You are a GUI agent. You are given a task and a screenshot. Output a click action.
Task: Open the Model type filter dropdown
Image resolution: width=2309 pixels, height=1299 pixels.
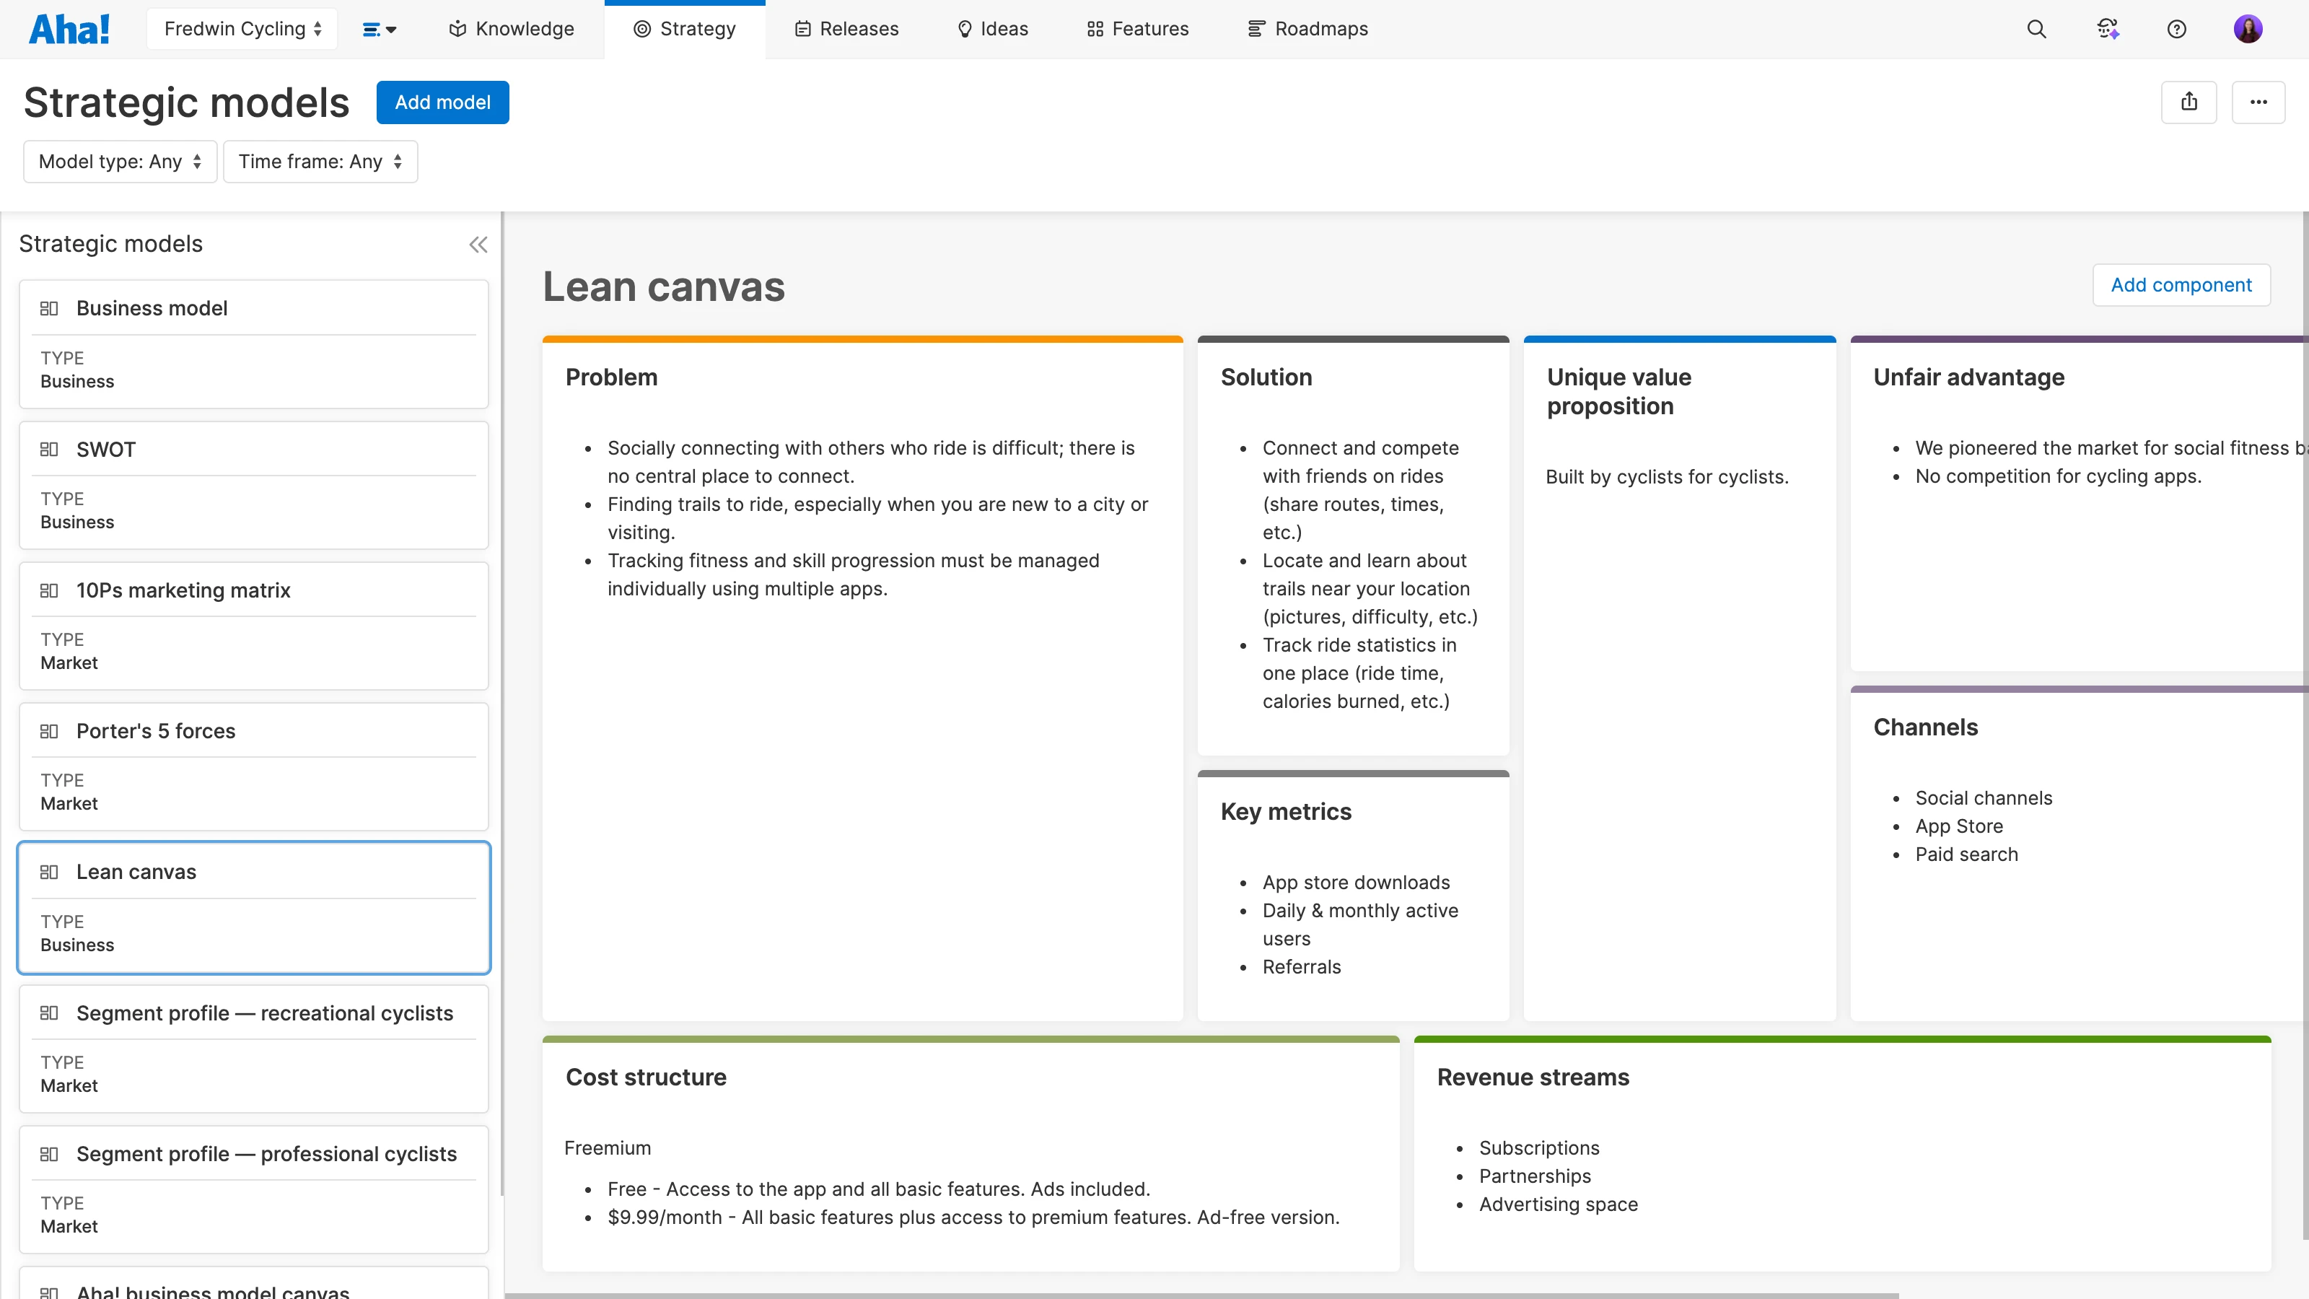120,162
